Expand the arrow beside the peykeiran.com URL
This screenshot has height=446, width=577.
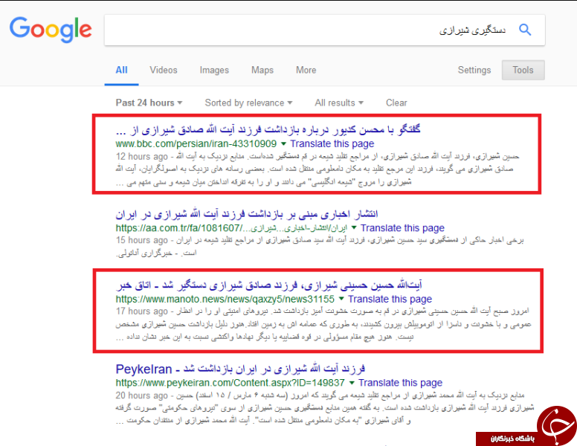pos(352,383)
